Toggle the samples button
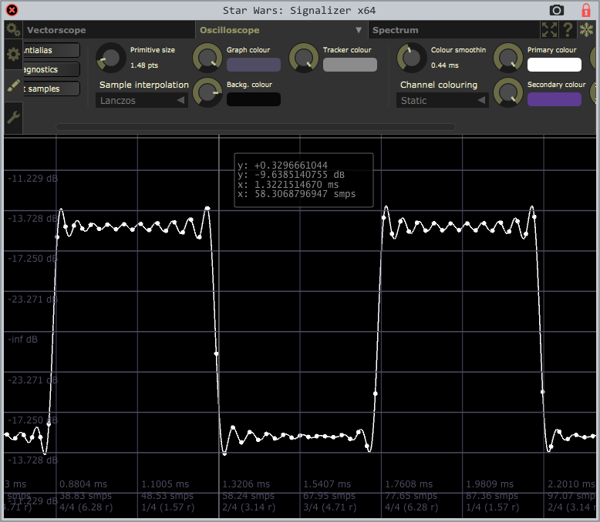The width and height of the screenshot is (600, 522). tap(51, 89)
